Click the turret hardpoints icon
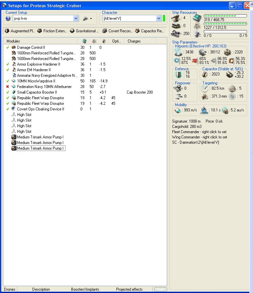This screenshot has width=253, height=293. click(176, 18)
